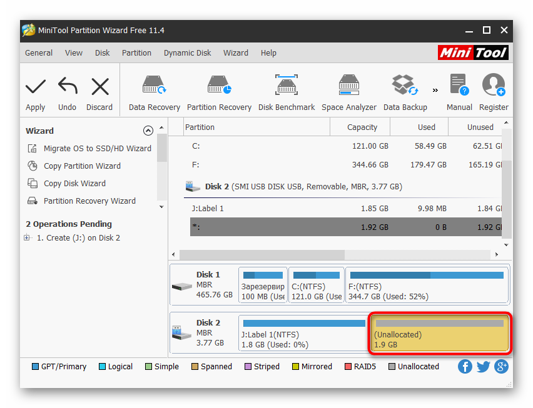Launch the Copy Disk Wizard
The width and height of the screenshot is (533, 408).
point(74,184)
